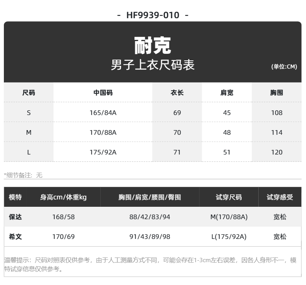
Task: Click the 170/88A cell in the size table
Action: 103,133
